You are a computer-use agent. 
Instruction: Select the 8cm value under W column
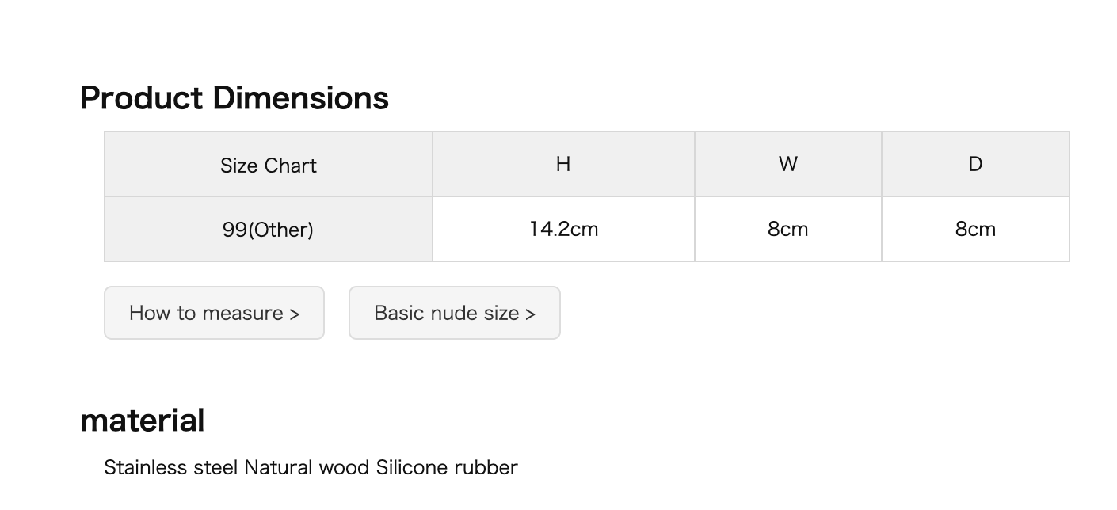click(787, 229)
